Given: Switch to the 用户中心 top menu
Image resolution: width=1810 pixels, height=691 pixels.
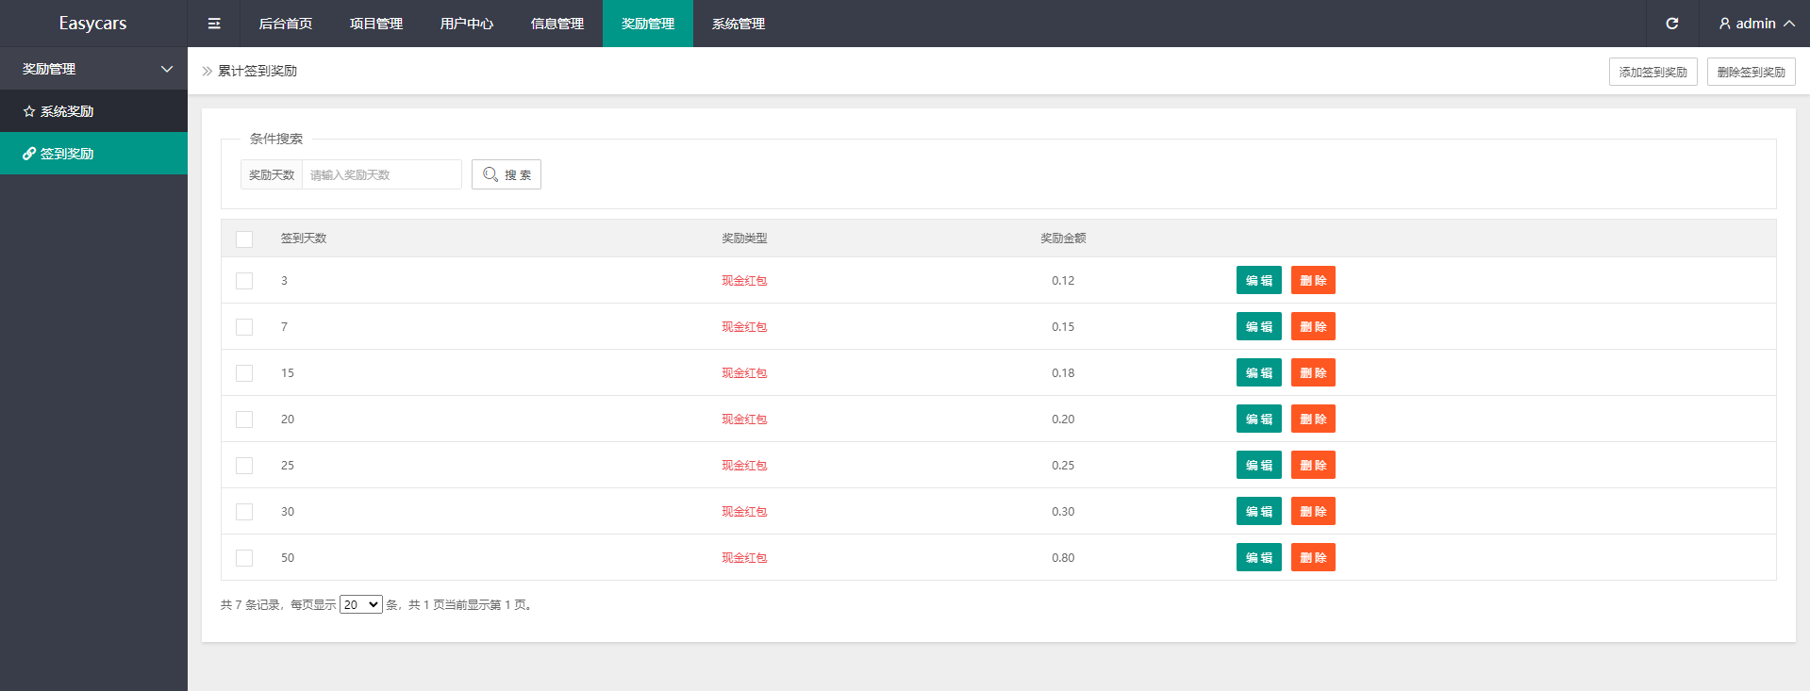Looking at the screenshot, I should pos(466,24).
